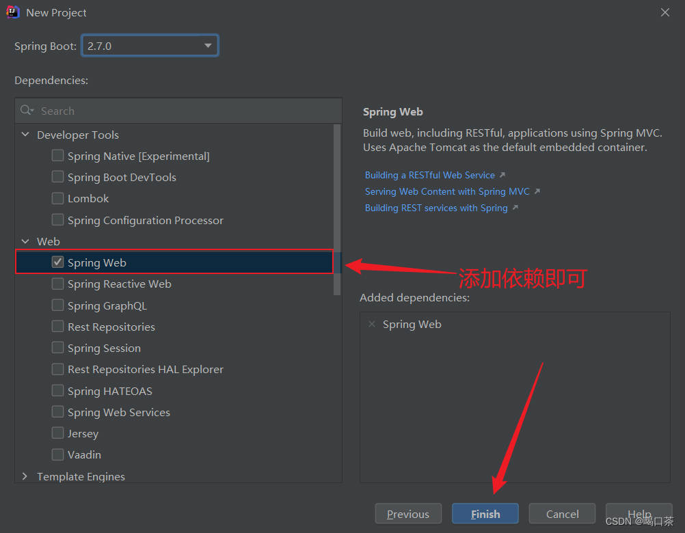Check the Spring Boot DevTools box
The width and height of the screenshot is (685, 533).
57,177
